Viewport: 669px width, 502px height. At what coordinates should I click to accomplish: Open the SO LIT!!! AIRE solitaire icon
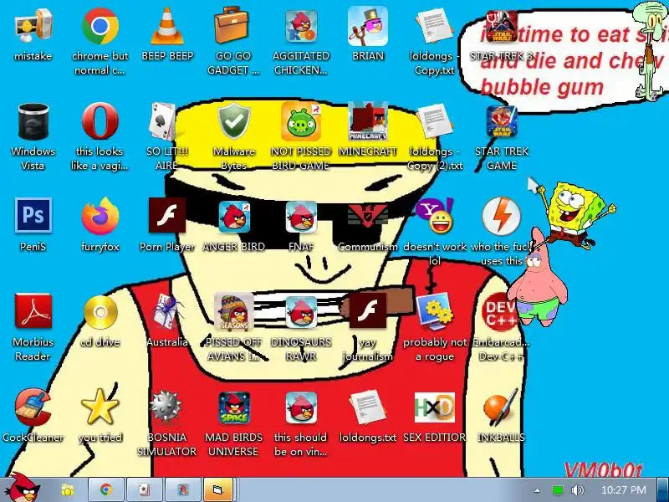tap(164, 122)
